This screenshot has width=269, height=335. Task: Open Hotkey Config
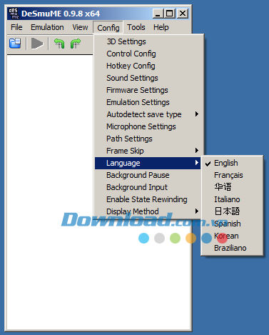[148, 66]
